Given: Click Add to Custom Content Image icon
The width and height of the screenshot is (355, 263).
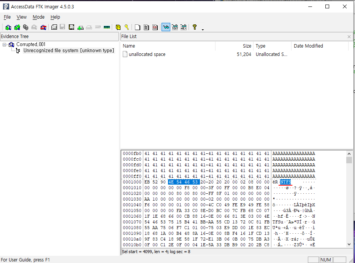Looking at the screenshot, I should coord(80,27).
